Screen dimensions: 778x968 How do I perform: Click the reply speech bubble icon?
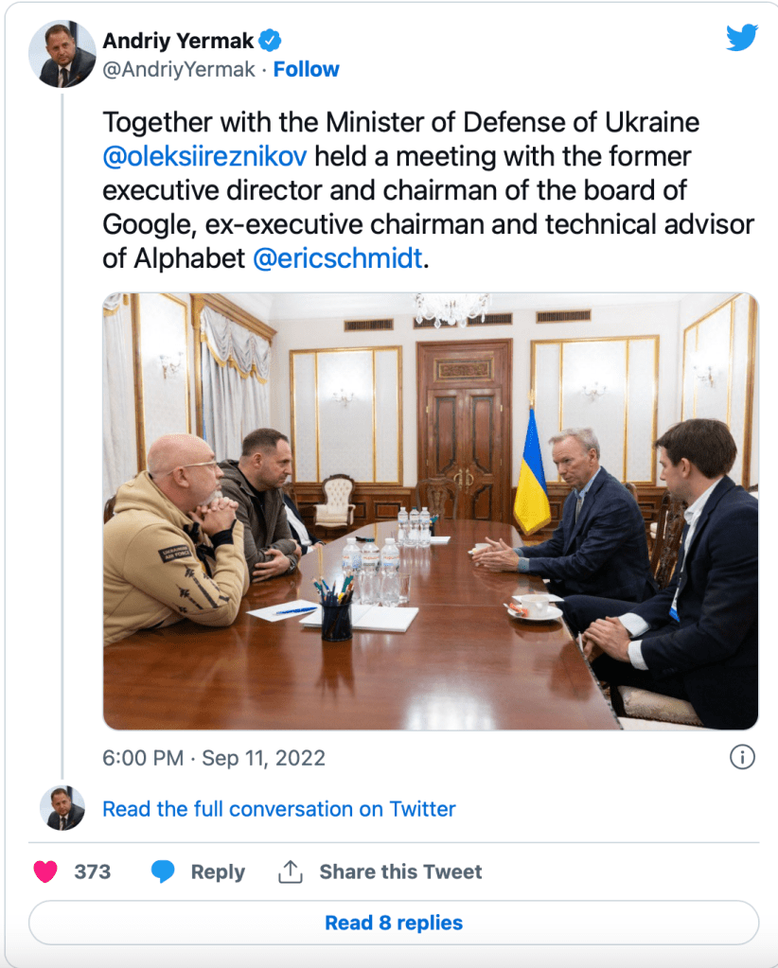164,871
